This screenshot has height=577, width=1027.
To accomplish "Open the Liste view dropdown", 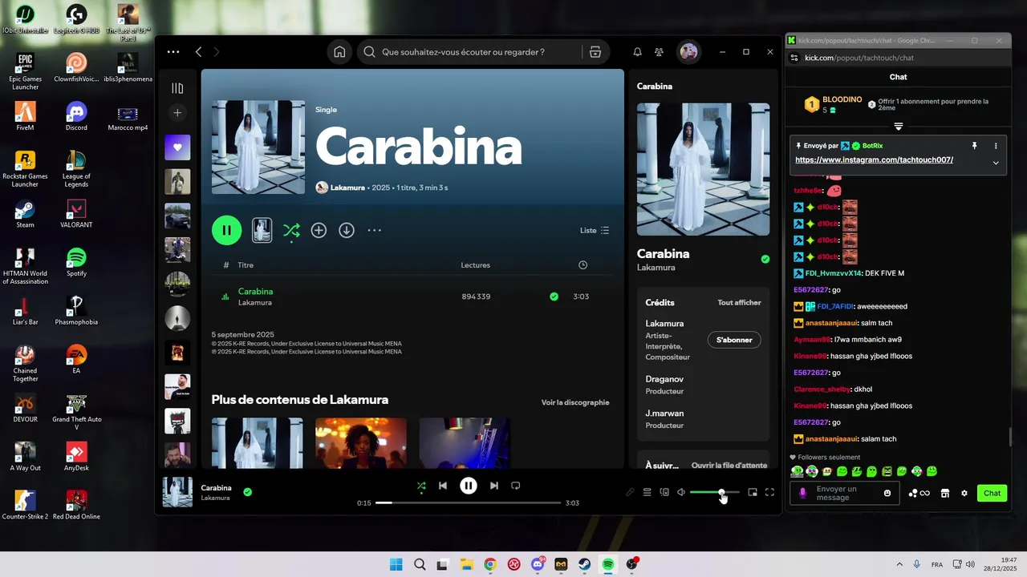I will coord(595,230).
